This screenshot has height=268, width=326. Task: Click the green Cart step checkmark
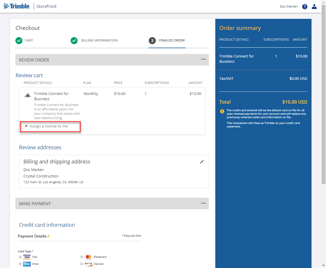(x=19, y=41)
